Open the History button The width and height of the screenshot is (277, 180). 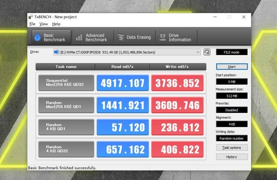tap(232, 157)
